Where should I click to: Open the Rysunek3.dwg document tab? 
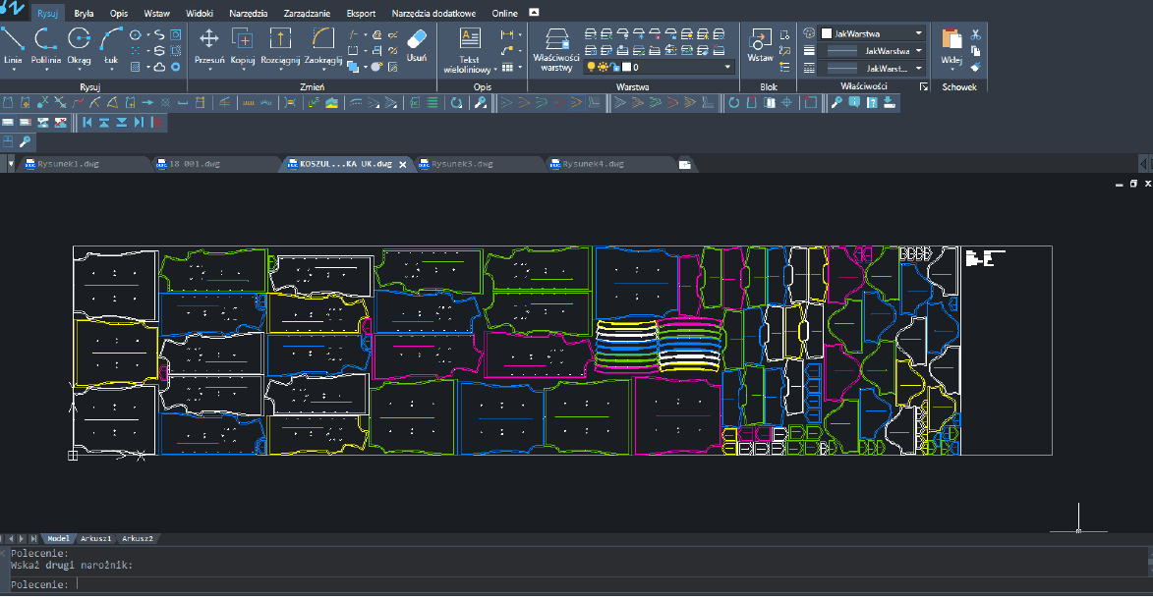(x=462, y=164)
